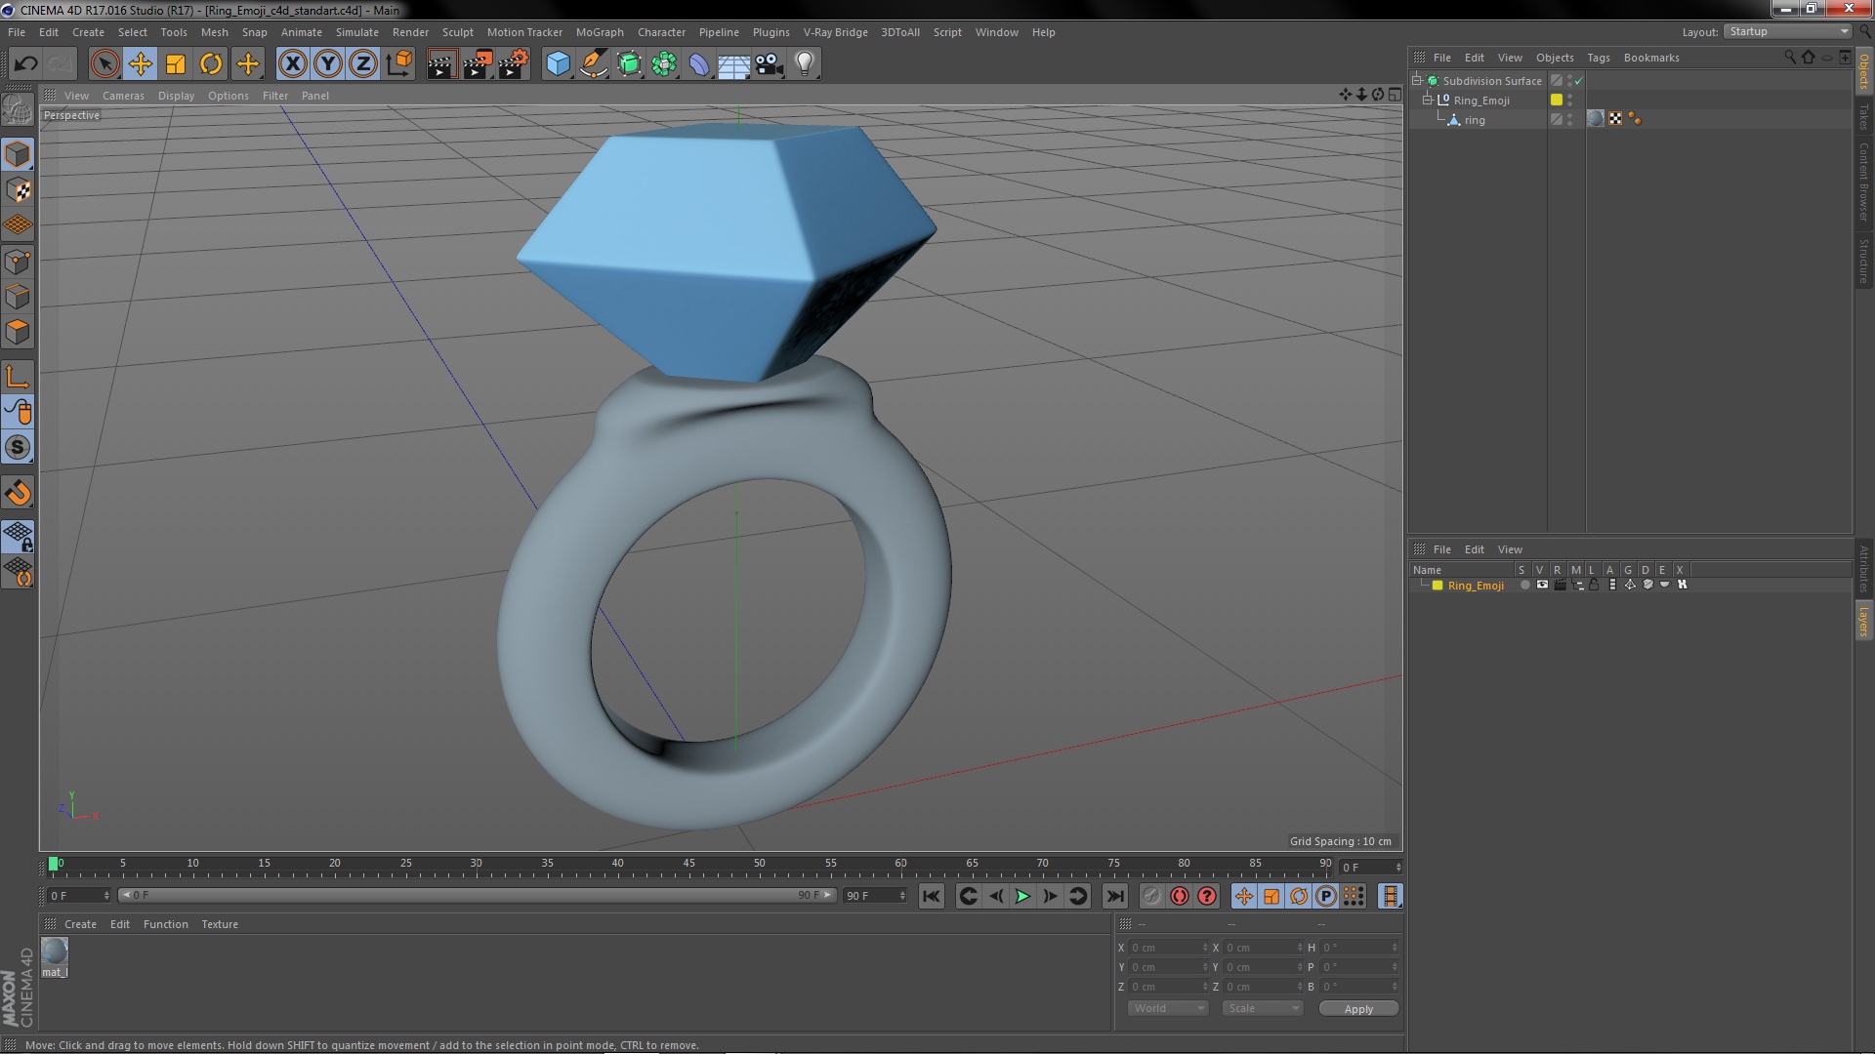Image resolution: width=1875 pixels, height=1054 pixels.
Task: Toggle coordinate system World/Object icon
Action: pos(398,64)
